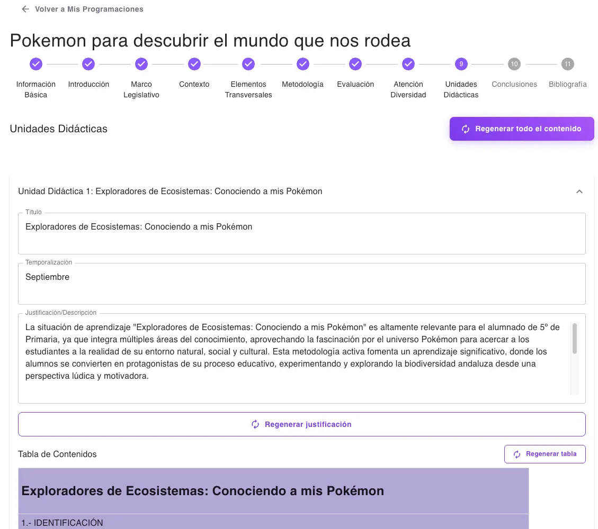Open the Información Básica step label
Viewport: 598px width, 529px height.
36,89
